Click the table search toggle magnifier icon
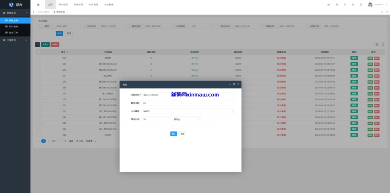Image resolution: width=390 pixels, height=193 pixels. [383, 44]
